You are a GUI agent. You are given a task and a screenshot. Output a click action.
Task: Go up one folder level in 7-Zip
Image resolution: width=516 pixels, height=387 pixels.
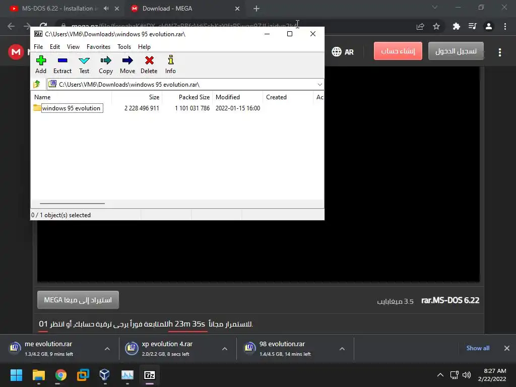[x=37, y=84]
